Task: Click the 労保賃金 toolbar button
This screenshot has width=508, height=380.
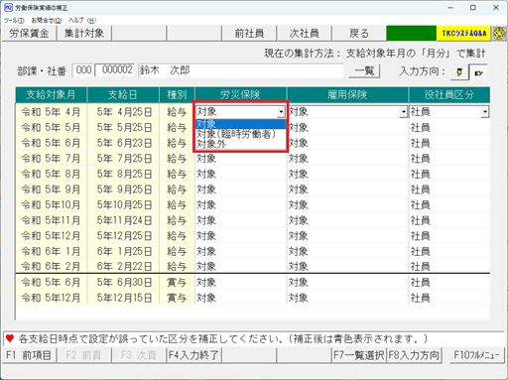Action: pyautogui.click(x=29, y=34)
